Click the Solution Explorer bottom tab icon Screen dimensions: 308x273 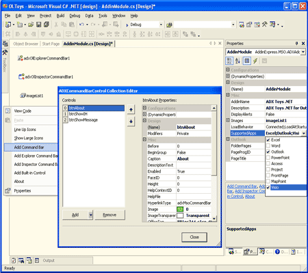pos(231,252)
